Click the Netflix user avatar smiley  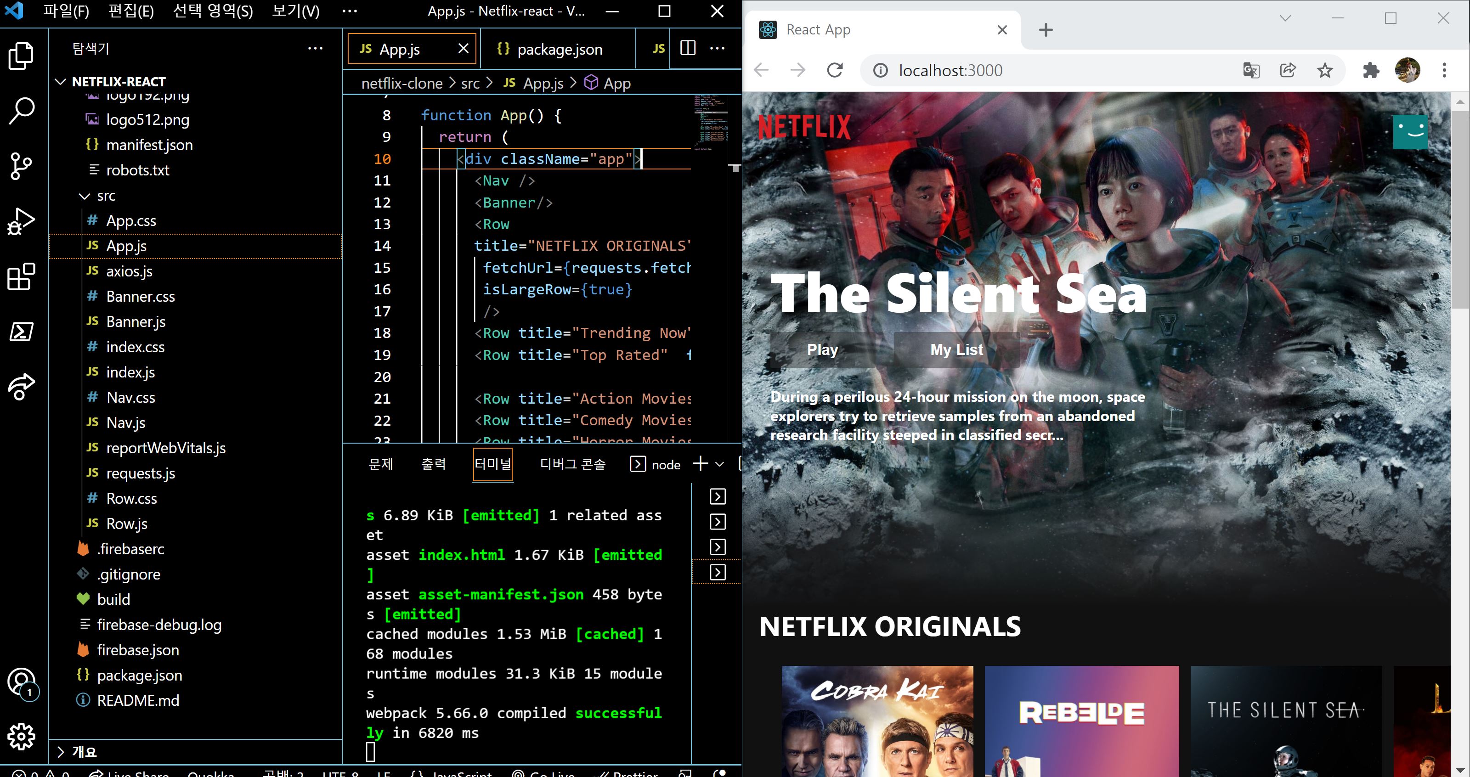1410,132
